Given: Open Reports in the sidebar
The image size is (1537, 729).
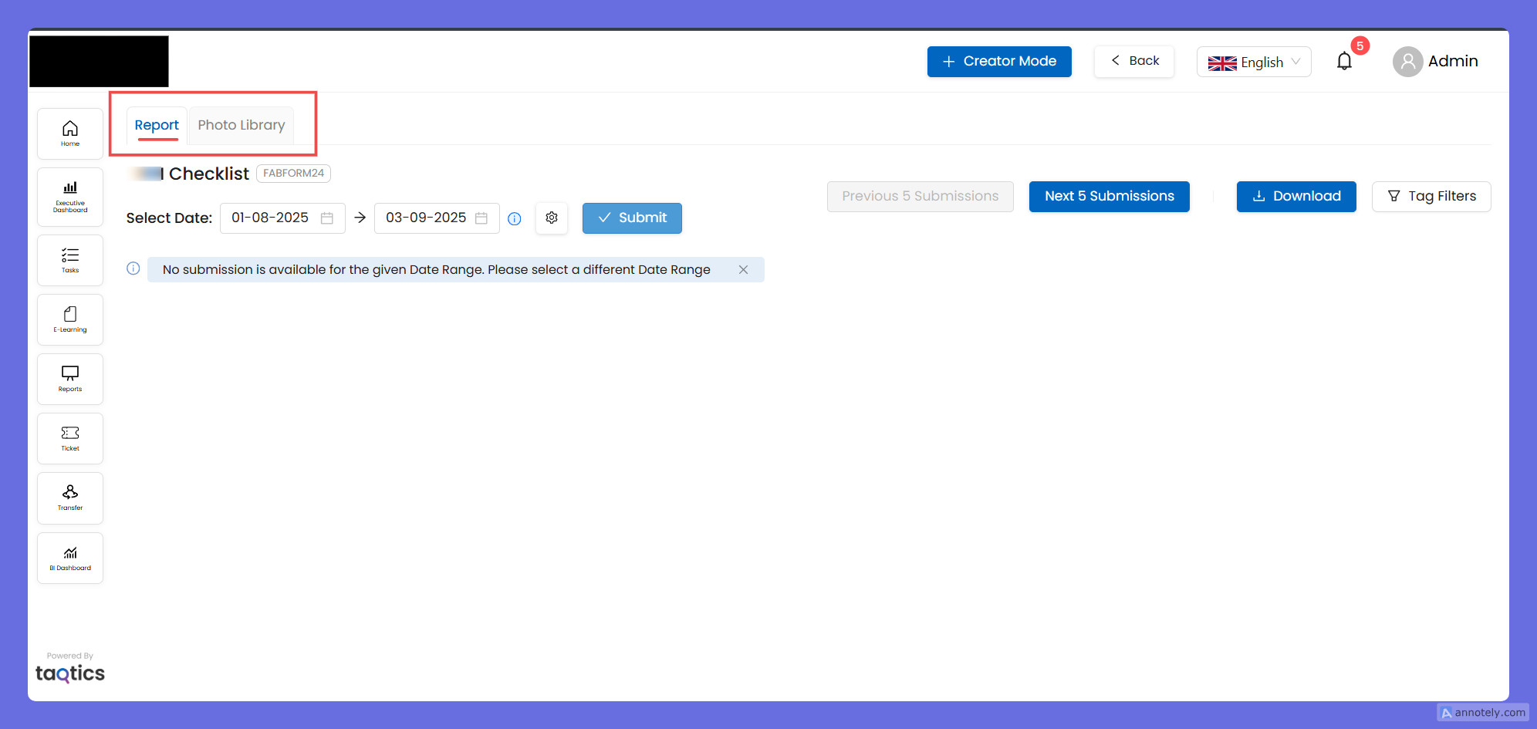Looking at the screenshot, I should [70, 379].
